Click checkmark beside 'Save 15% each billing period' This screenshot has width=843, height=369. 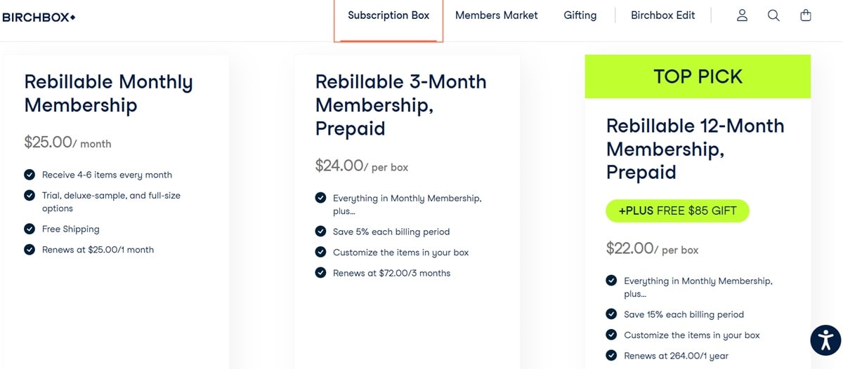[611, 314]
